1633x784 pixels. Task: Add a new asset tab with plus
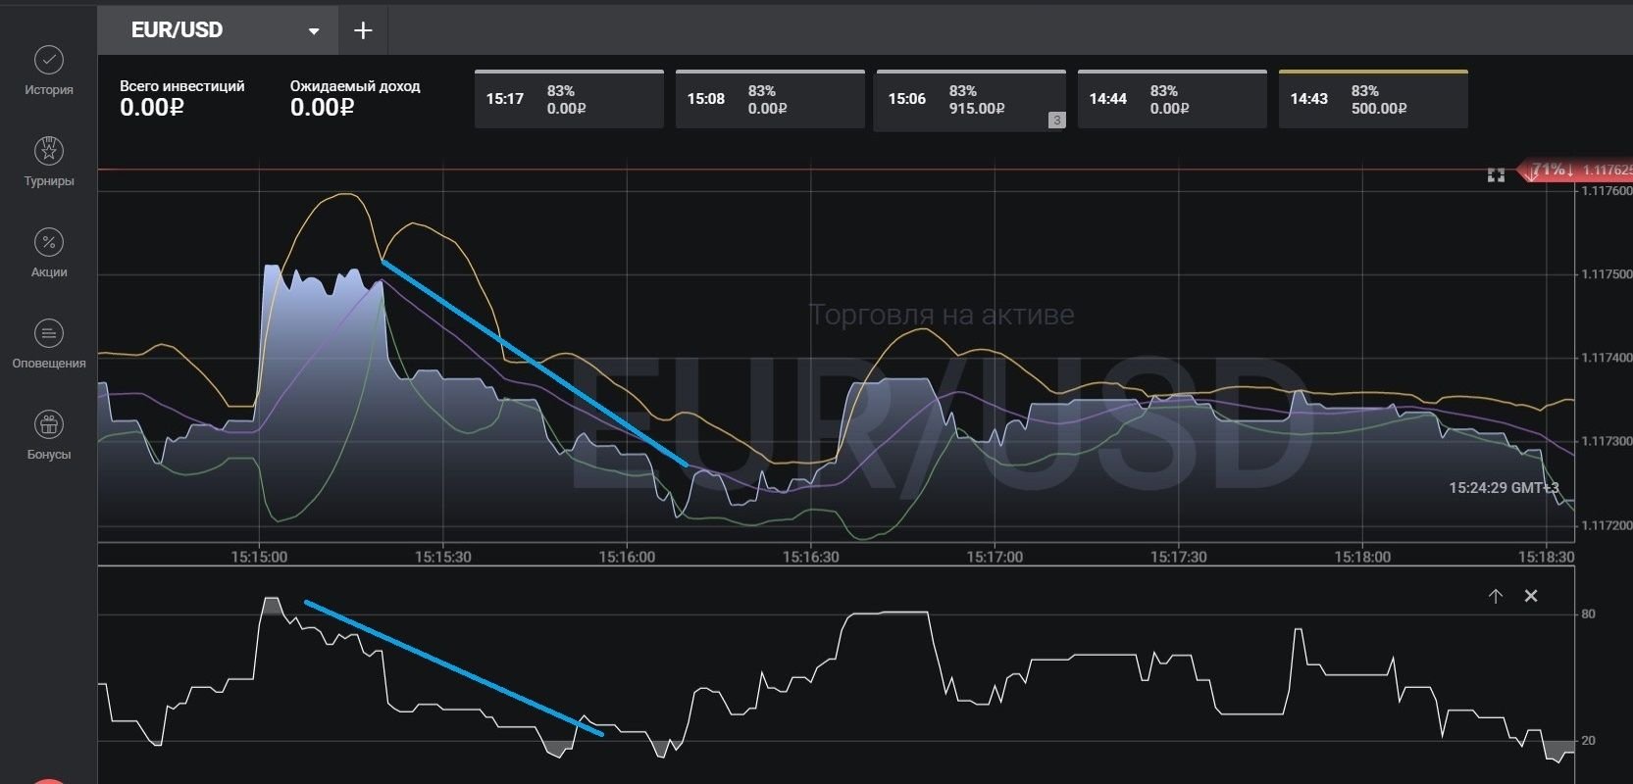pos(363,30)
